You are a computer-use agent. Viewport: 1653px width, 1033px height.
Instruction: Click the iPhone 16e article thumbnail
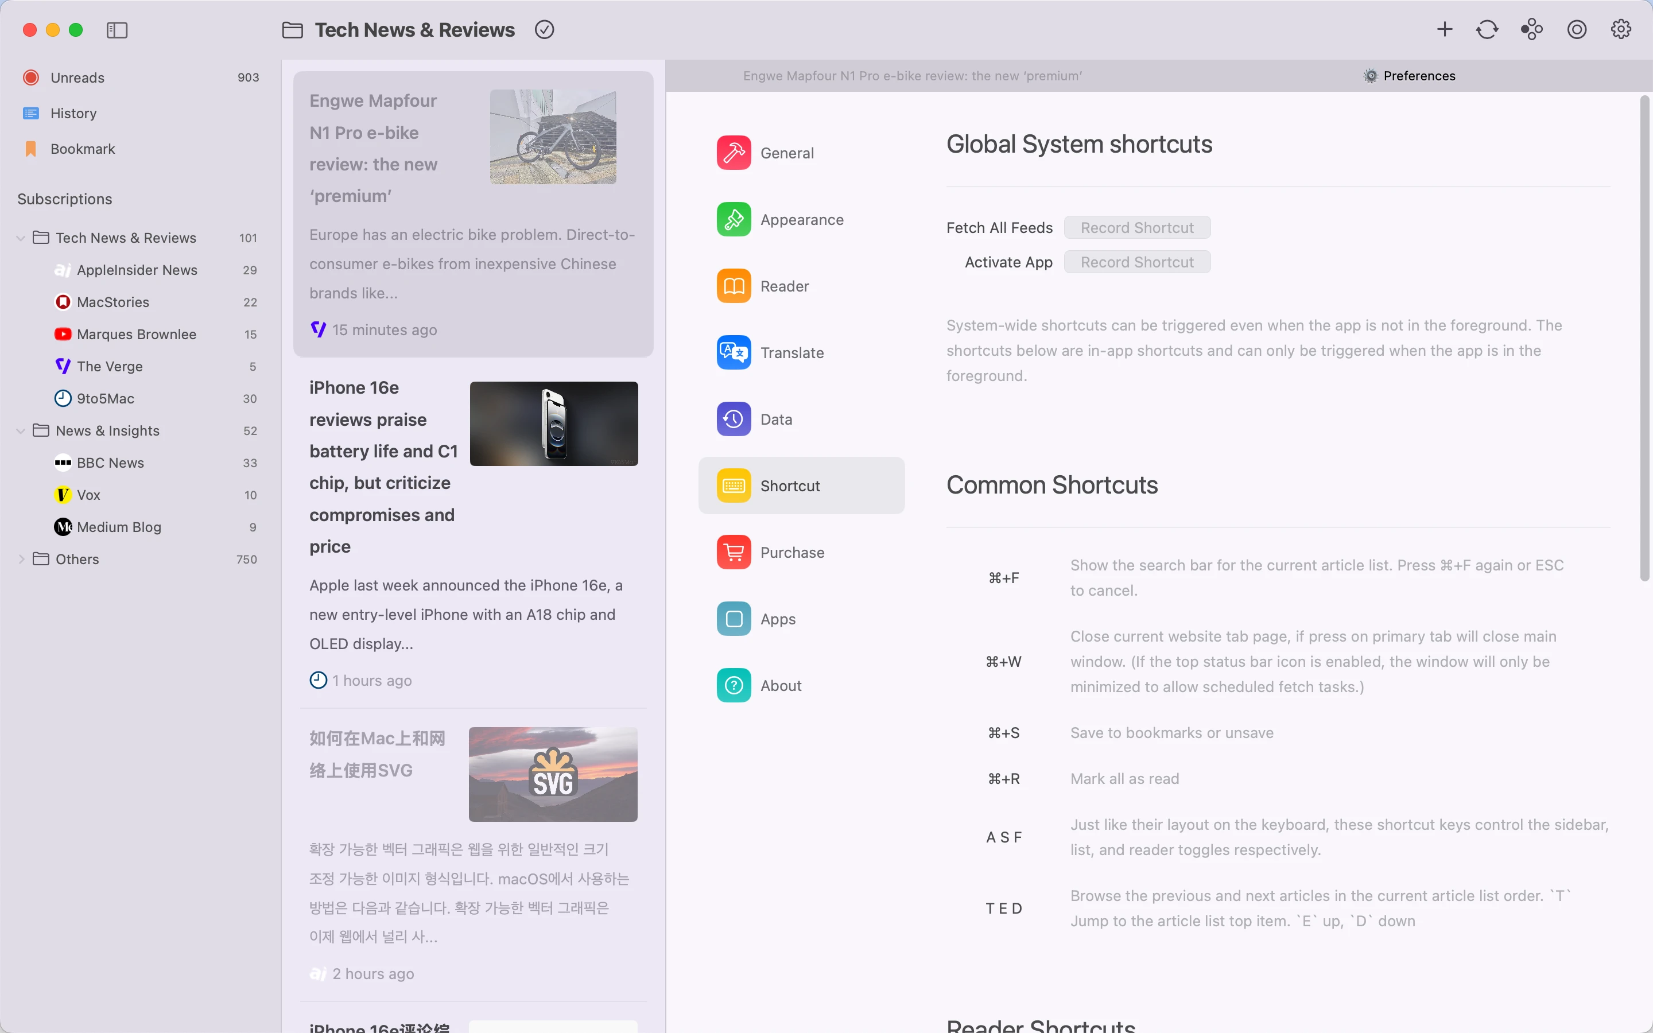(553, 424)
